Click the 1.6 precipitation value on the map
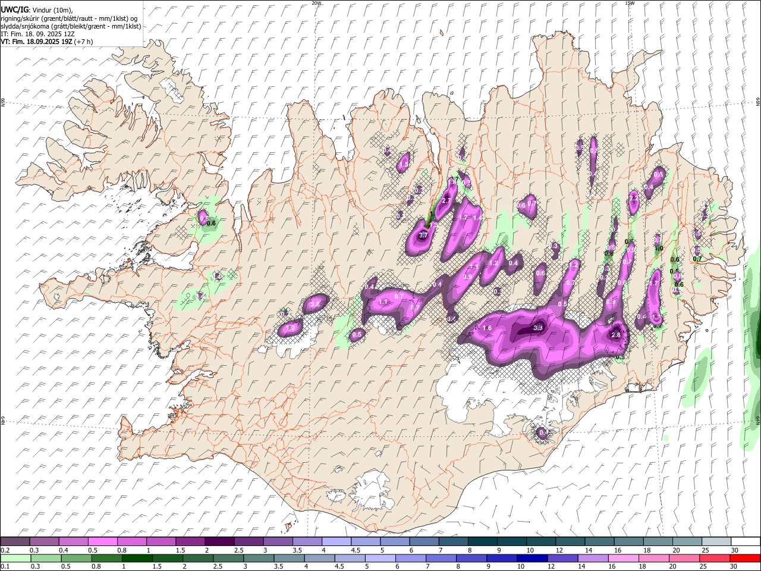This screenshot has width=761, height=571. point(487,328)
